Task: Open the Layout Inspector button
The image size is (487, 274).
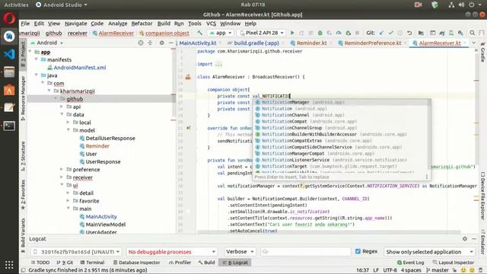Action: (x=454, y=263)
